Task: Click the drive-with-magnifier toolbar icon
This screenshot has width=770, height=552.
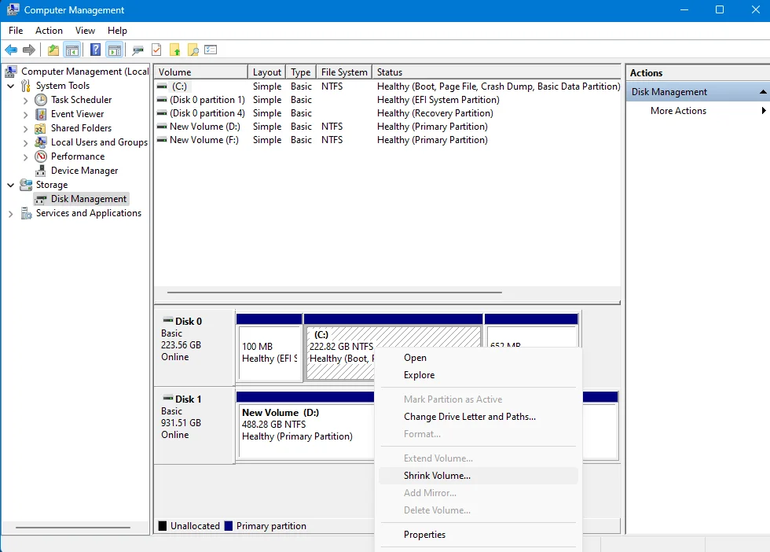Action: tap(138, 50)
